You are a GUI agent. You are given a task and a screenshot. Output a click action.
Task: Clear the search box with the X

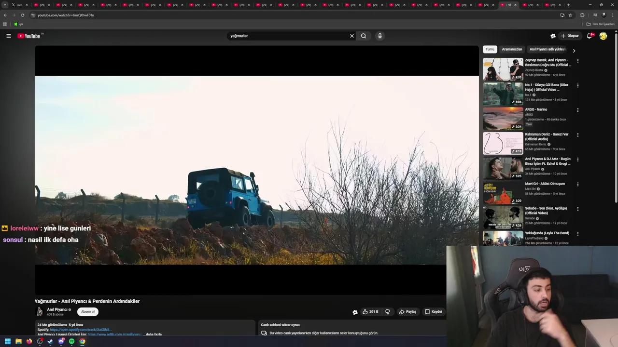click(352, 36)
